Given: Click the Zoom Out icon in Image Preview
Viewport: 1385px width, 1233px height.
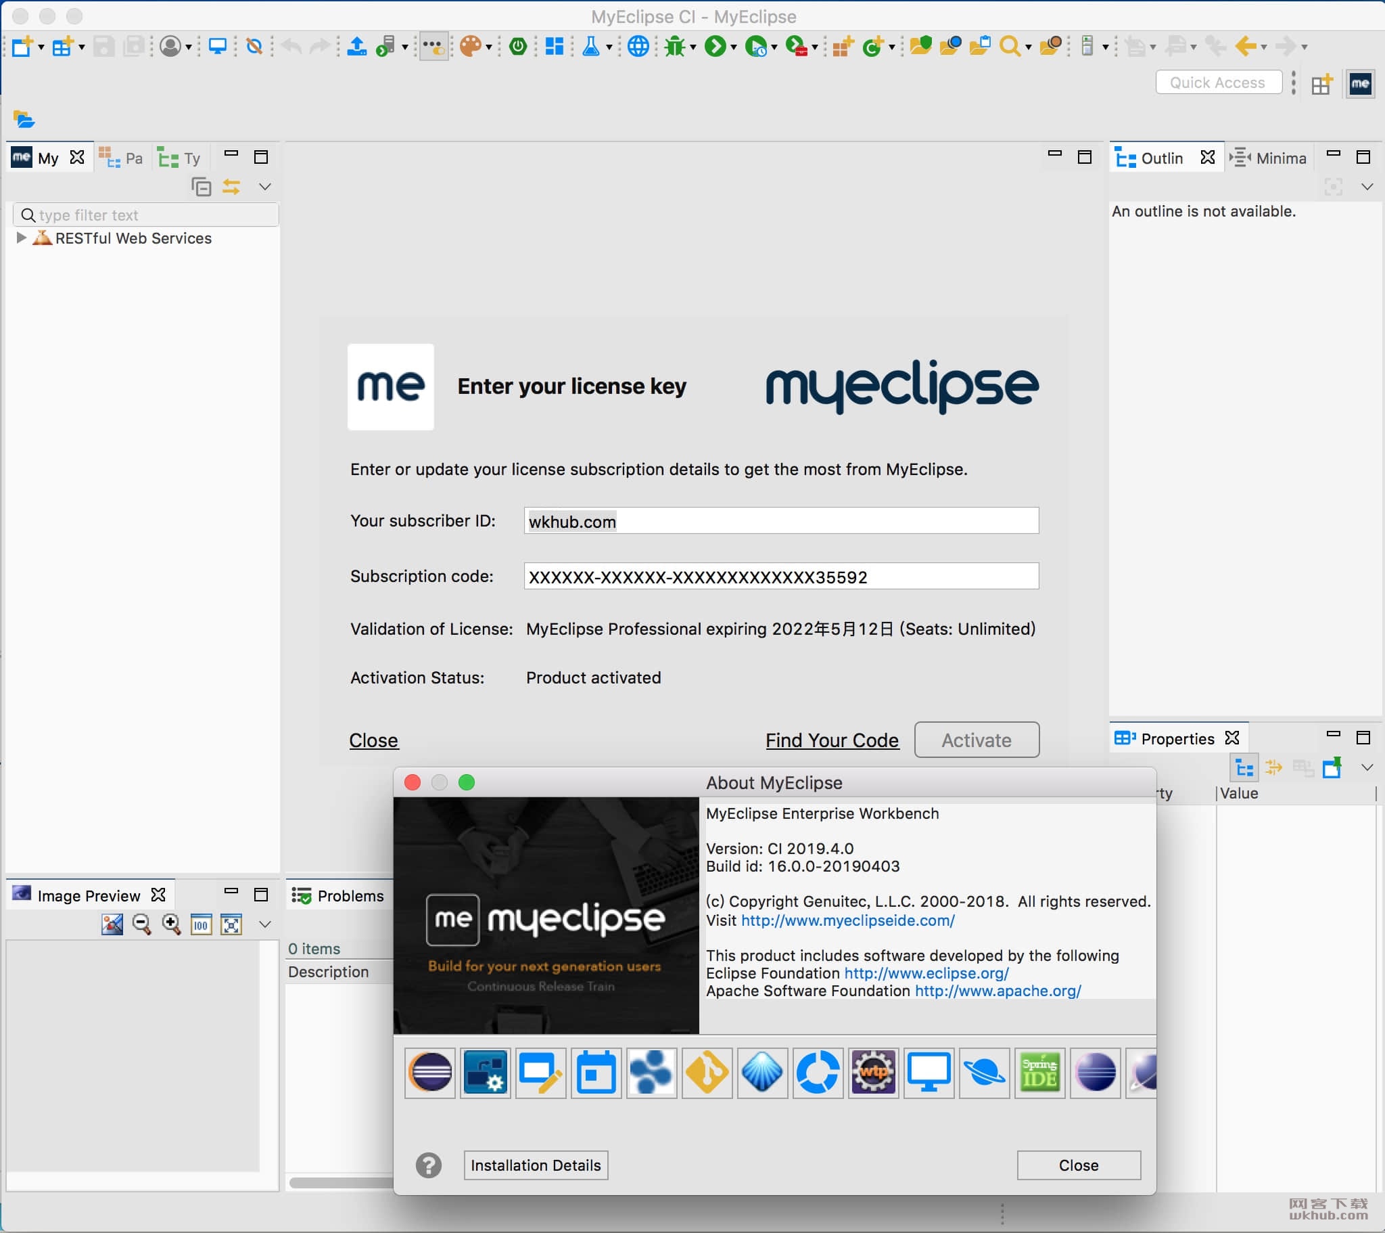Looking at the screenshot, I should [x=141, y=924].
